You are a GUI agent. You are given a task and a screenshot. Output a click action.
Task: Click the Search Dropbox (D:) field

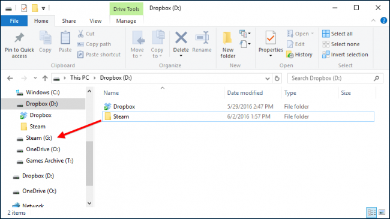(335, 79)
